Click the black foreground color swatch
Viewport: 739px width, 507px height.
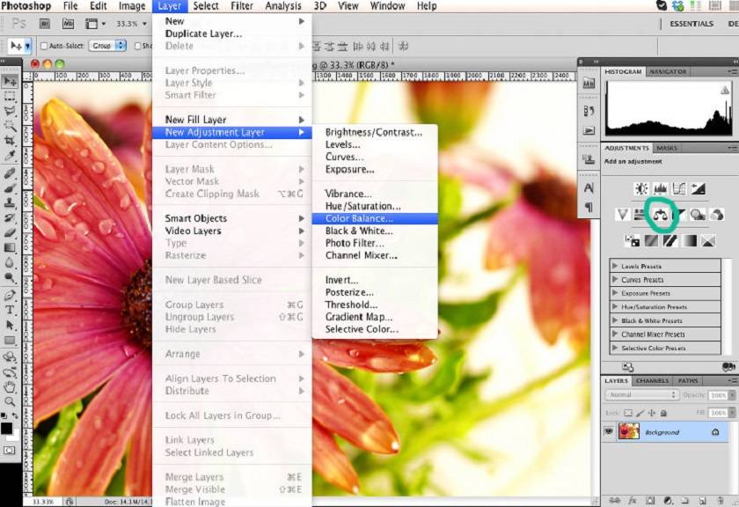click(x=7, y=429)
